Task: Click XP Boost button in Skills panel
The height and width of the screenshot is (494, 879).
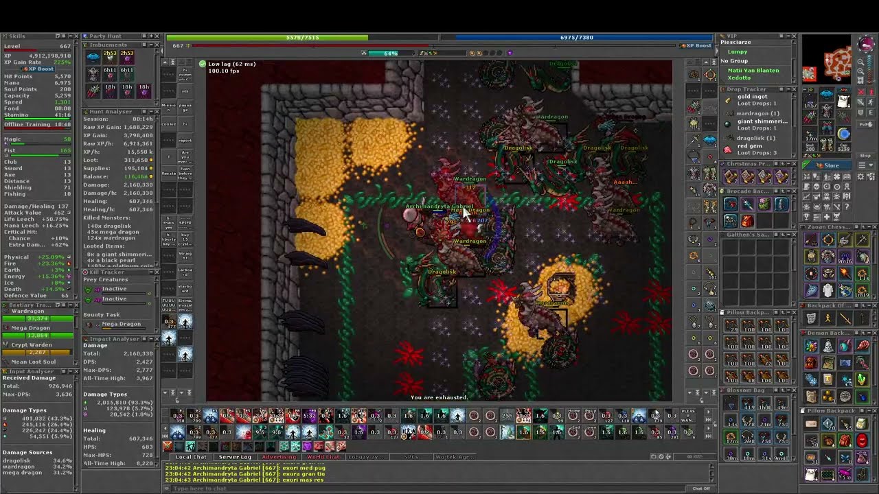Action: [38, 69]
